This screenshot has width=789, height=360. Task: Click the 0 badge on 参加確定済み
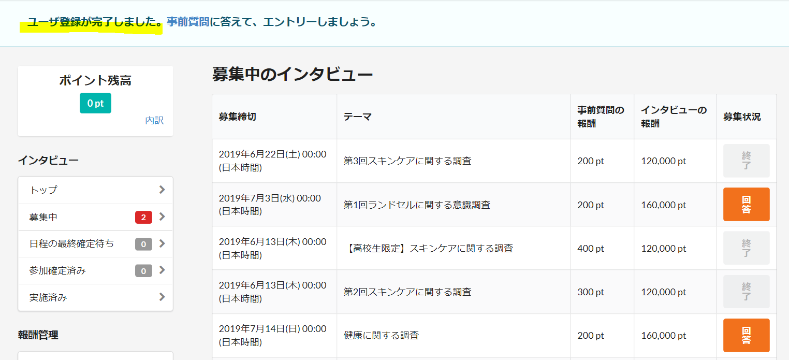pyautogui.click(x=143, y=270)
